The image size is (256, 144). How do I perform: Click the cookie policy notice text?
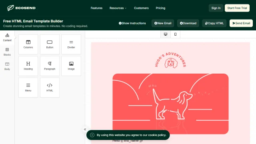132,135
